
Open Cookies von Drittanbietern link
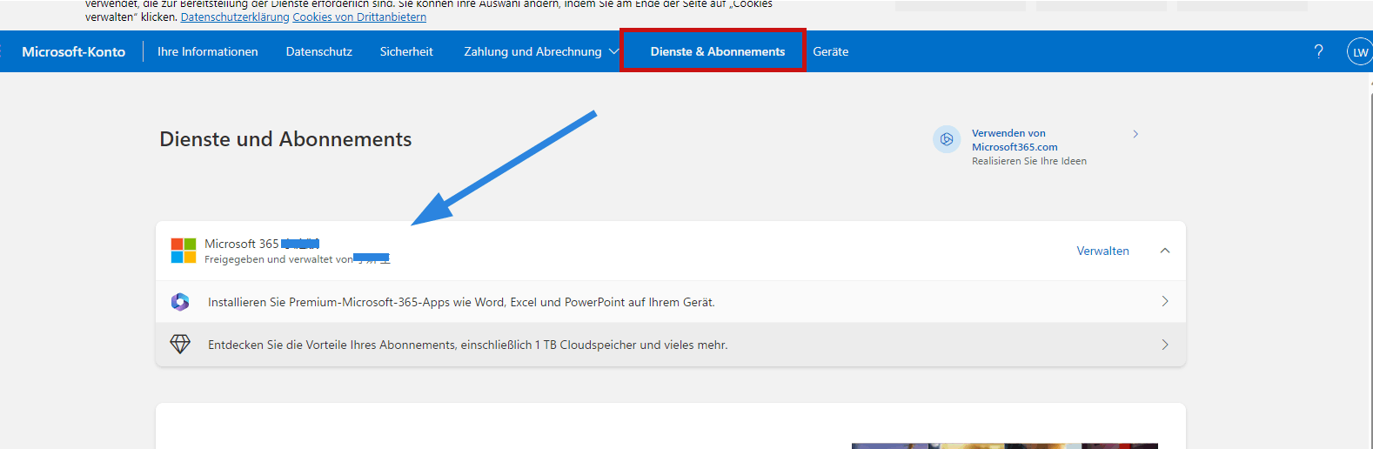[x=359, y=17]
